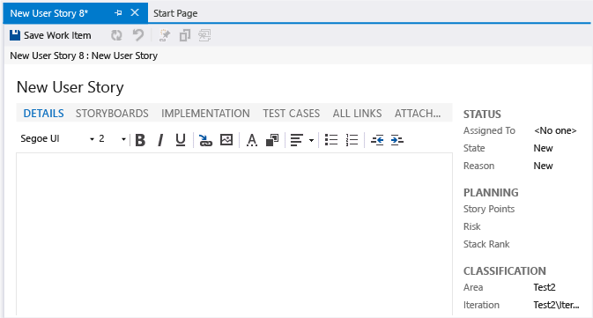Click the PLANNING section heading

(x=491, y=192)
